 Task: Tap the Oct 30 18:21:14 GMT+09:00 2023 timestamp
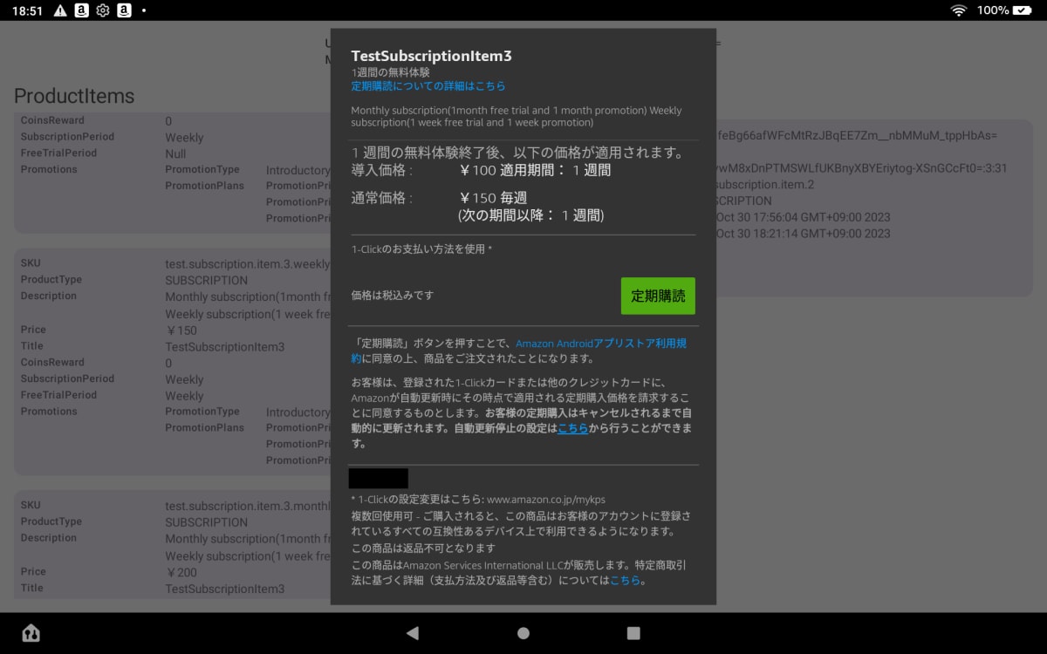coord(804,234)
